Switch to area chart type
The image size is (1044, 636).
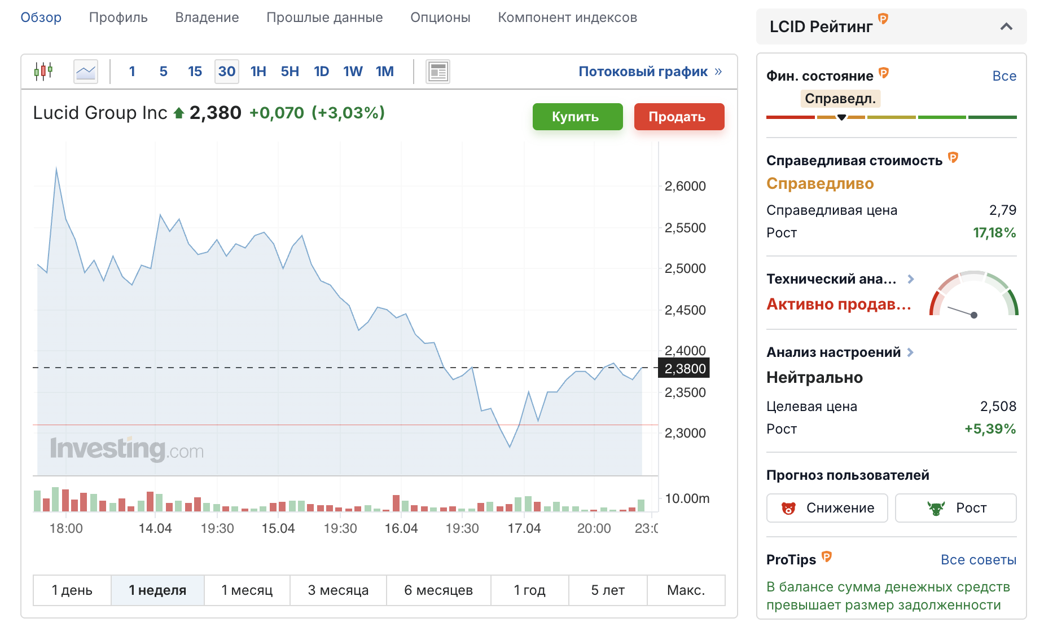click(86, 72)
